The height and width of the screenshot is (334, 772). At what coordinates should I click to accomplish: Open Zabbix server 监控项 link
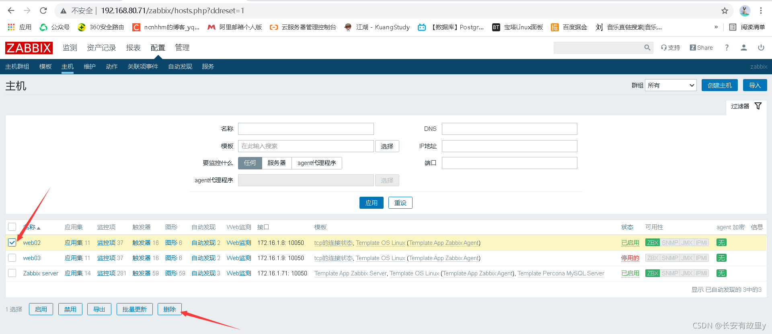106,273
